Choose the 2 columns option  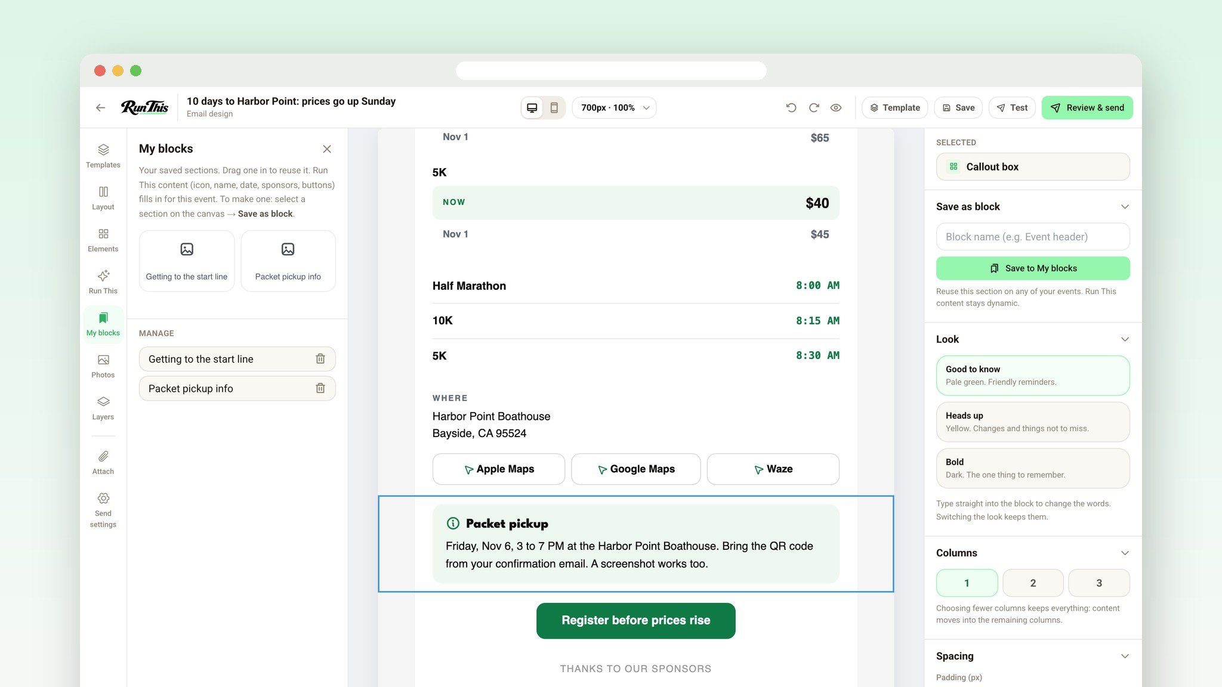1032,583
